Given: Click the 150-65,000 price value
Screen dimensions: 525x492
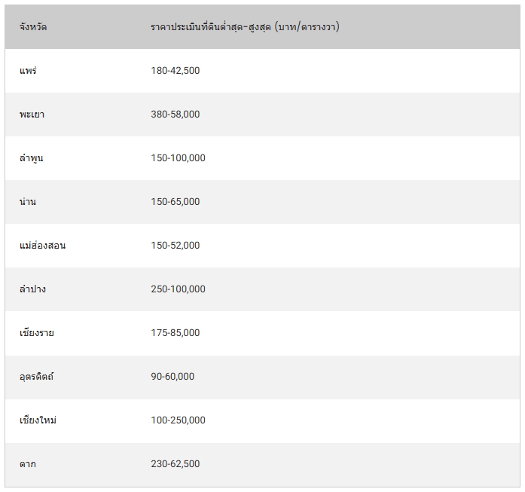Looking at the screenshot, I should pyautogui.click(x=175, y=202).
